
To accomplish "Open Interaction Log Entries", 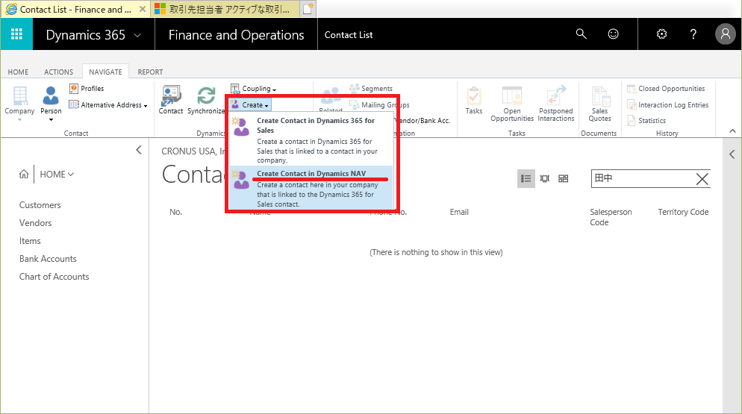I will (667, 104).
